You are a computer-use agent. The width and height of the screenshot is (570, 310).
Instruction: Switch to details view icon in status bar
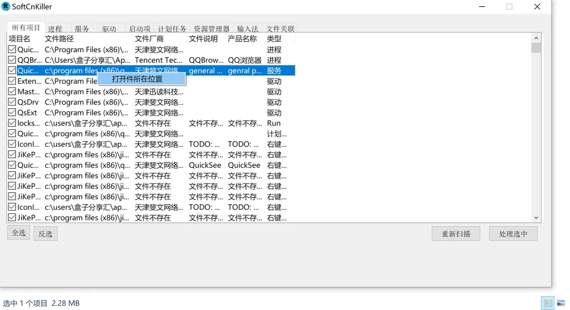click(x=548, y=303)
